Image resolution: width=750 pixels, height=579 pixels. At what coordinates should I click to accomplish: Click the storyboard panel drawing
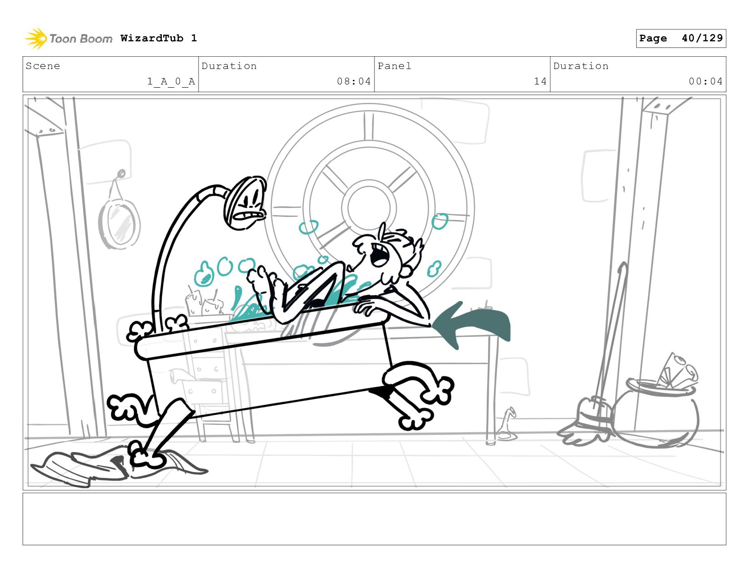[375, 292]
